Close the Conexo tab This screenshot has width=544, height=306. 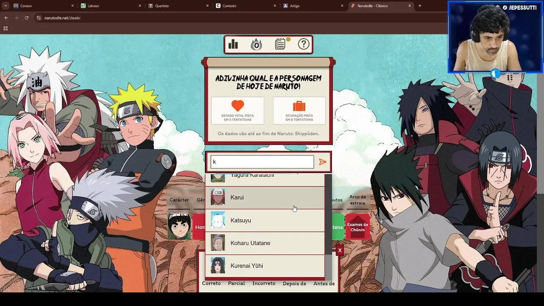coord(72,6)
